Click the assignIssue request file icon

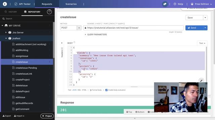[13, 56]
